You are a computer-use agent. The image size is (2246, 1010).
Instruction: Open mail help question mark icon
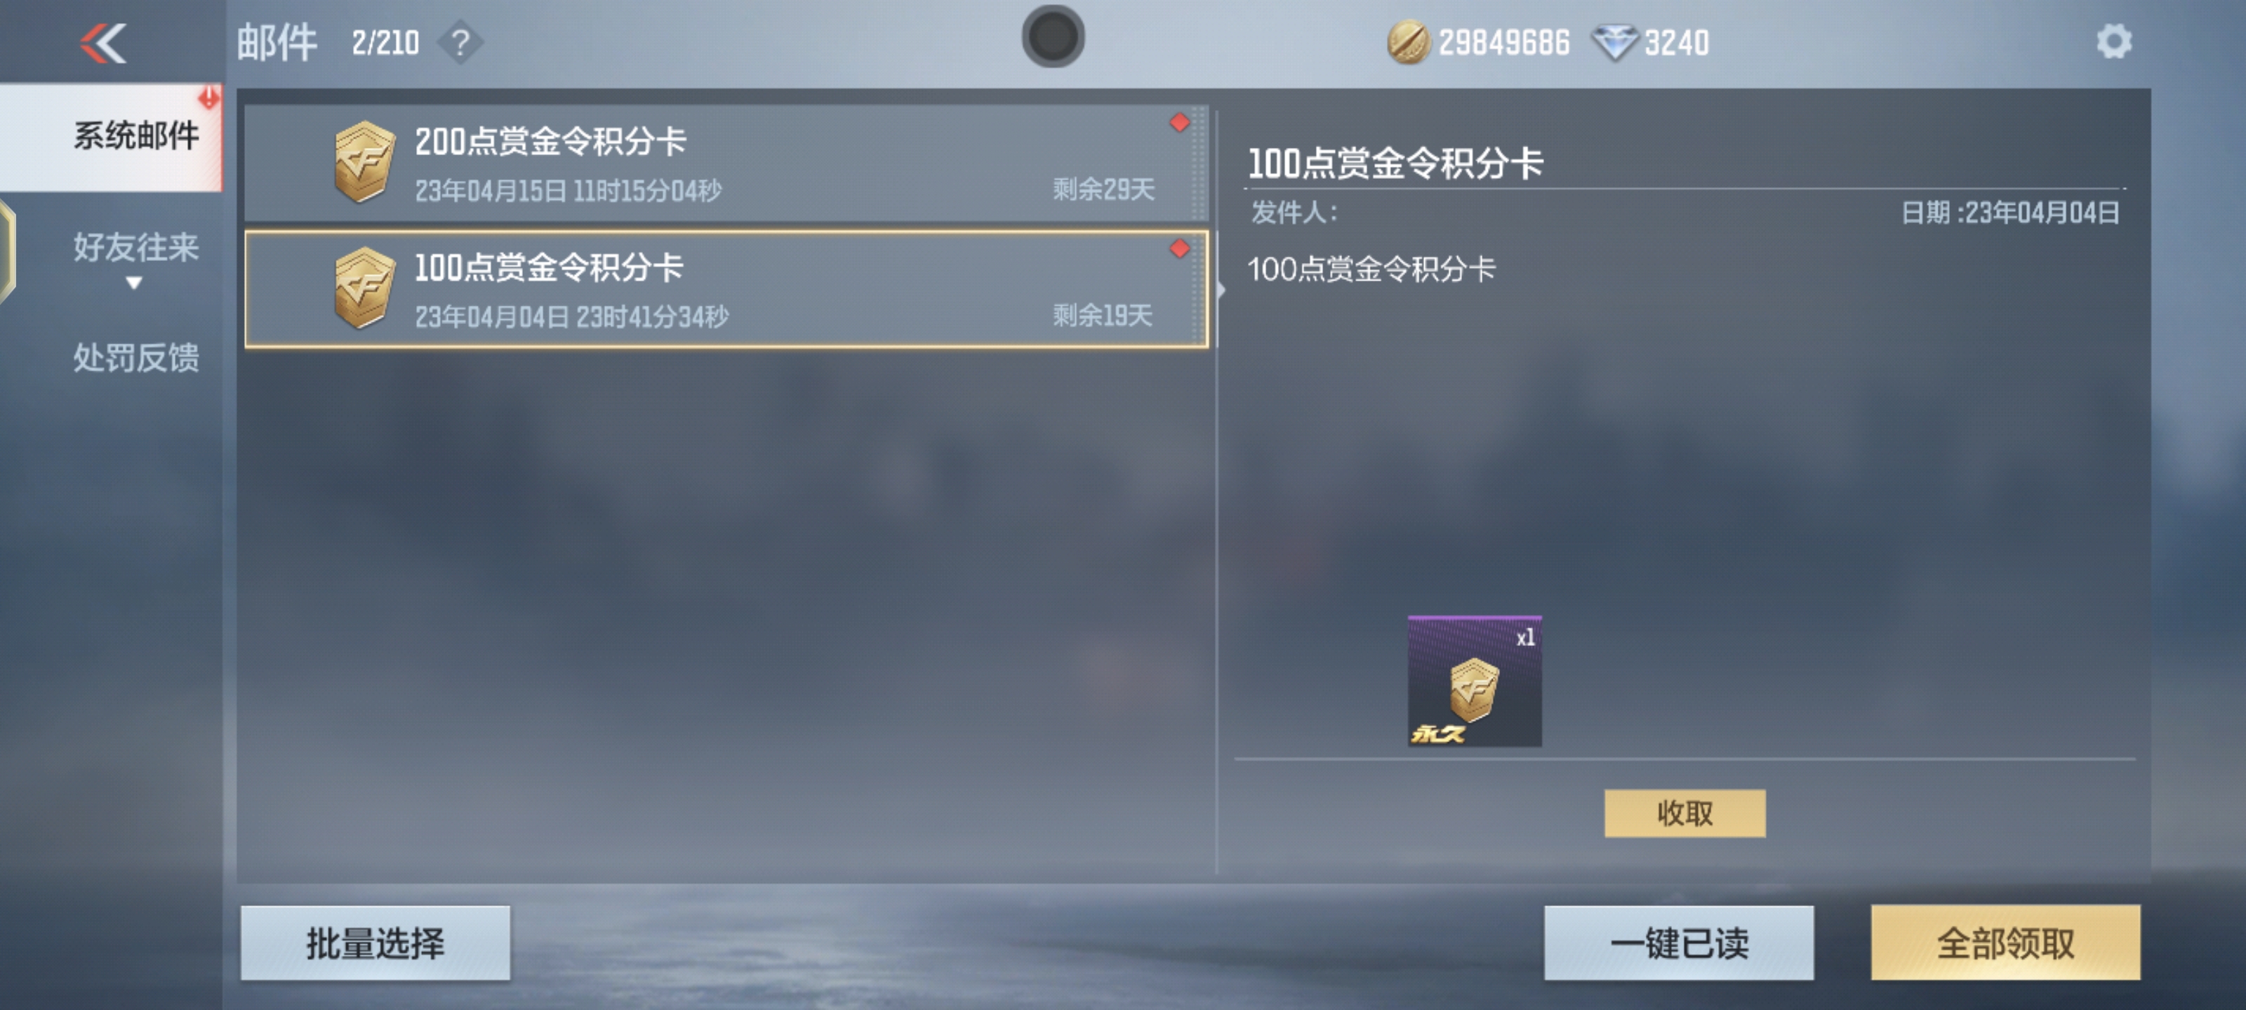coord(460,43)
